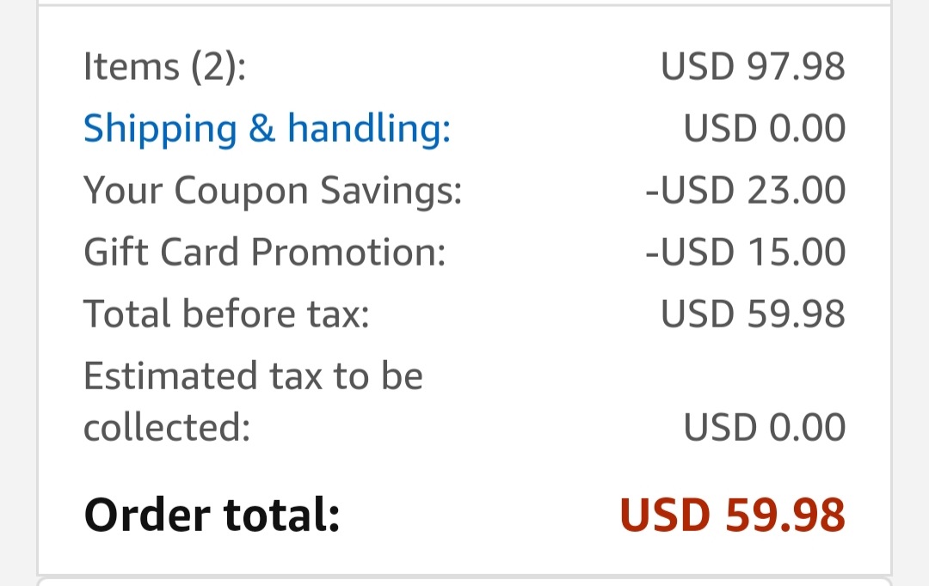The height and width of the screenshot is (586, 929).
Task: Select the USD 59.98 total before tax value
Action: click(x=753, y=313)
